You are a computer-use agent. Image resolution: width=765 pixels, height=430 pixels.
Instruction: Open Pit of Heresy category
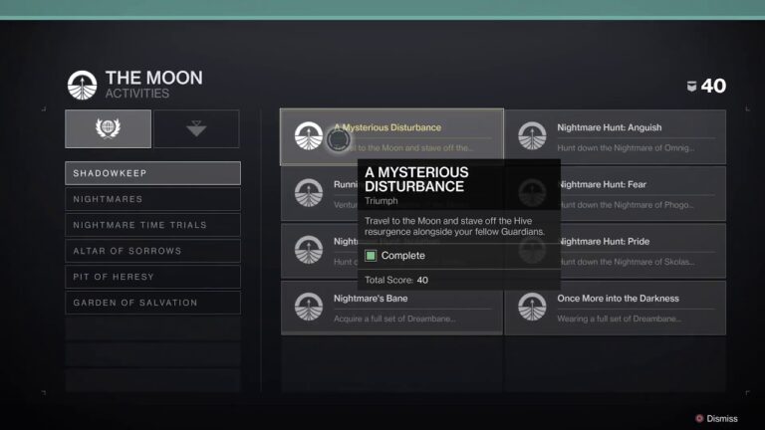click(x=152, y=277)
